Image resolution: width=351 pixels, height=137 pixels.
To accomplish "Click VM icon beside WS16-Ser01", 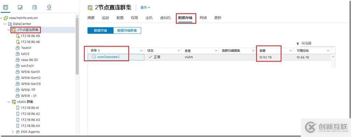I will coord(18,72).
